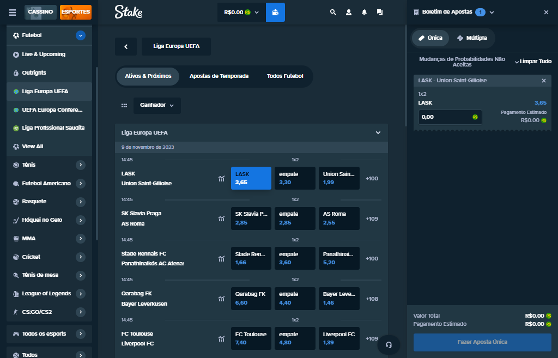Select Liverpool FC 1,39 odds

[x=339, y=338]
